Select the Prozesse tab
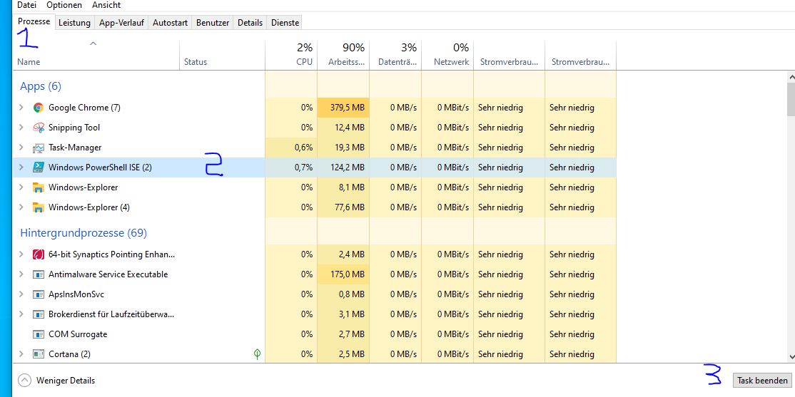Viewport: 795px width, 397px height. [34, 22]
